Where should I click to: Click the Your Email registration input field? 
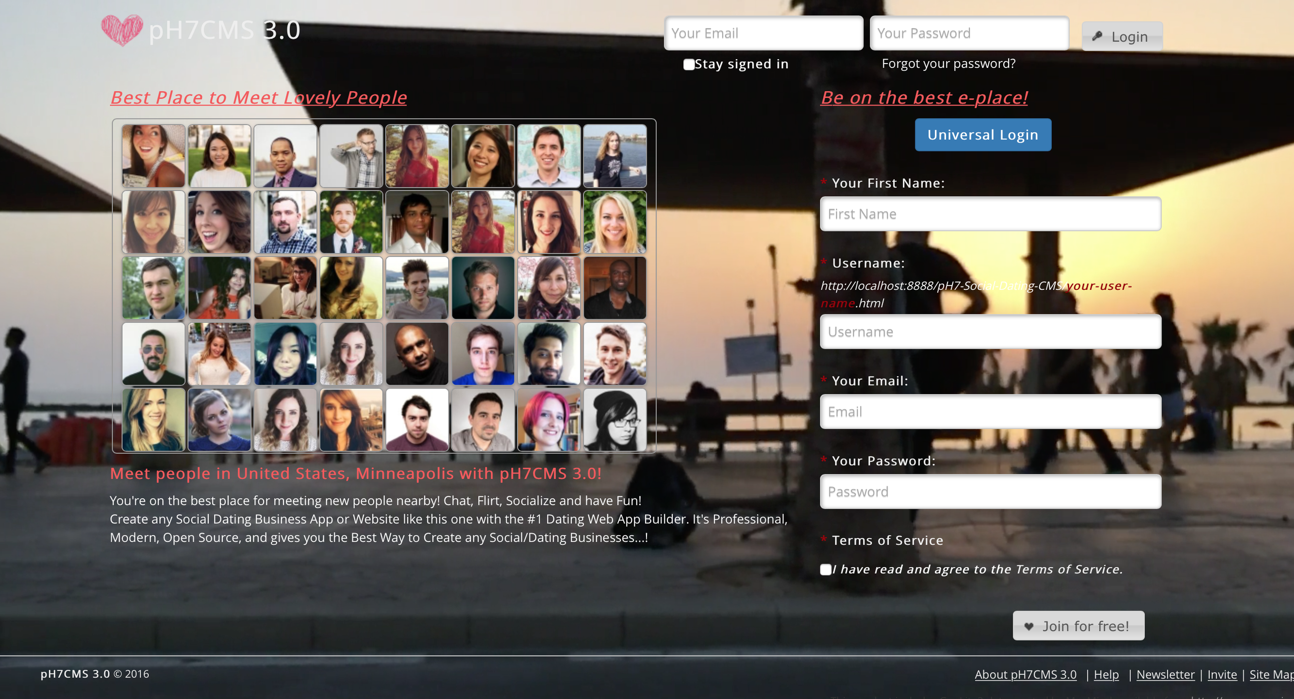pyautogui.click(x=989, y=411)
